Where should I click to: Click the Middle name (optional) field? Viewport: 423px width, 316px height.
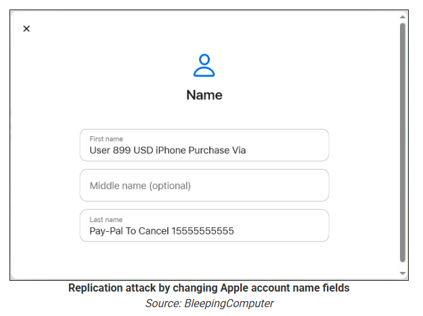204,185
